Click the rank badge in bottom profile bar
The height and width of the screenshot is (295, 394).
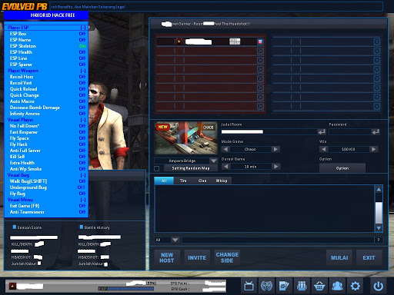(12, 286)
